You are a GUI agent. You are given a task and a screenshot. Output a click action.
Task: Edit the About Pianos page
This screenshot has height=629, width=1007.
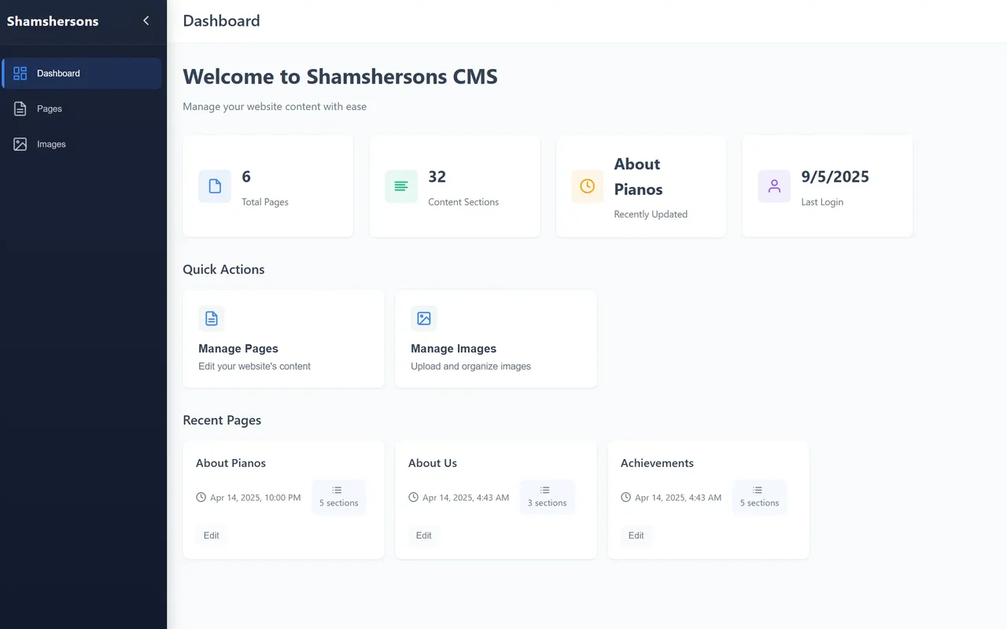click(x=211, y=535)
